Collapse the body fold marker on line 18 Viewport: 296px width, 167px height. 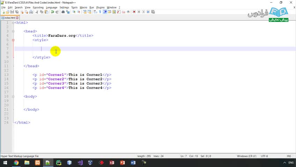13,96
